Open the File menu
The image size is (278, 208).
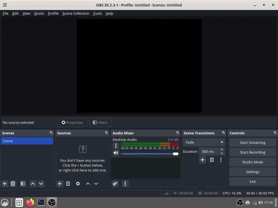coord(5,14)
